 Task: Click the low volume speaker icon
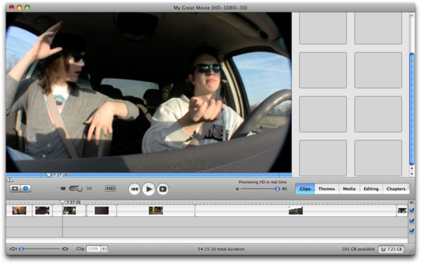pyautogui.click(x=237, y=189)
